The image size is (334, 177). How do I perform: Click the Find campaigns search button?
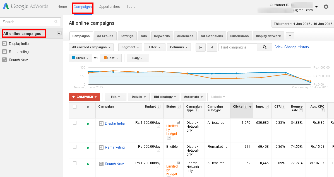click(x=265, y=47)
